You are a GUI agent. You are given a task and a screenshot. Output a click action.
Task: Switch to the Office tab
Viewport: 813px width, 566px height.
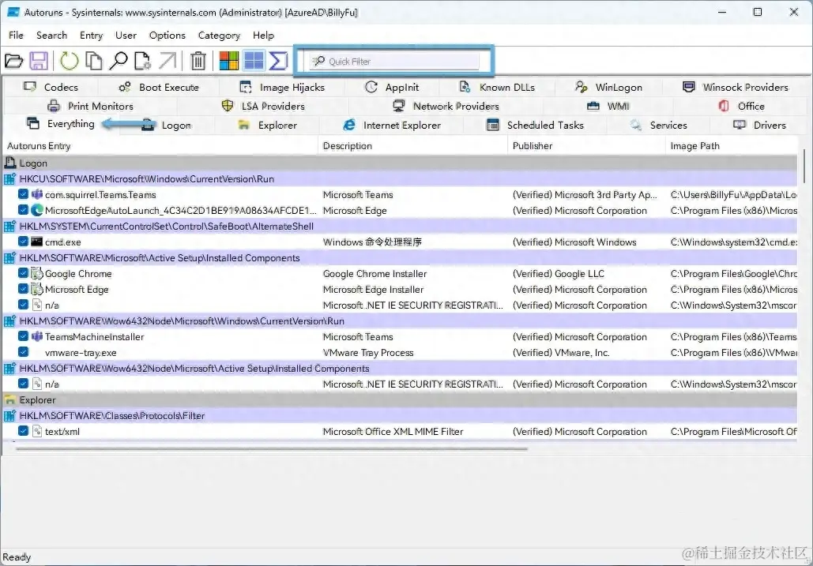tap(741, 106)
